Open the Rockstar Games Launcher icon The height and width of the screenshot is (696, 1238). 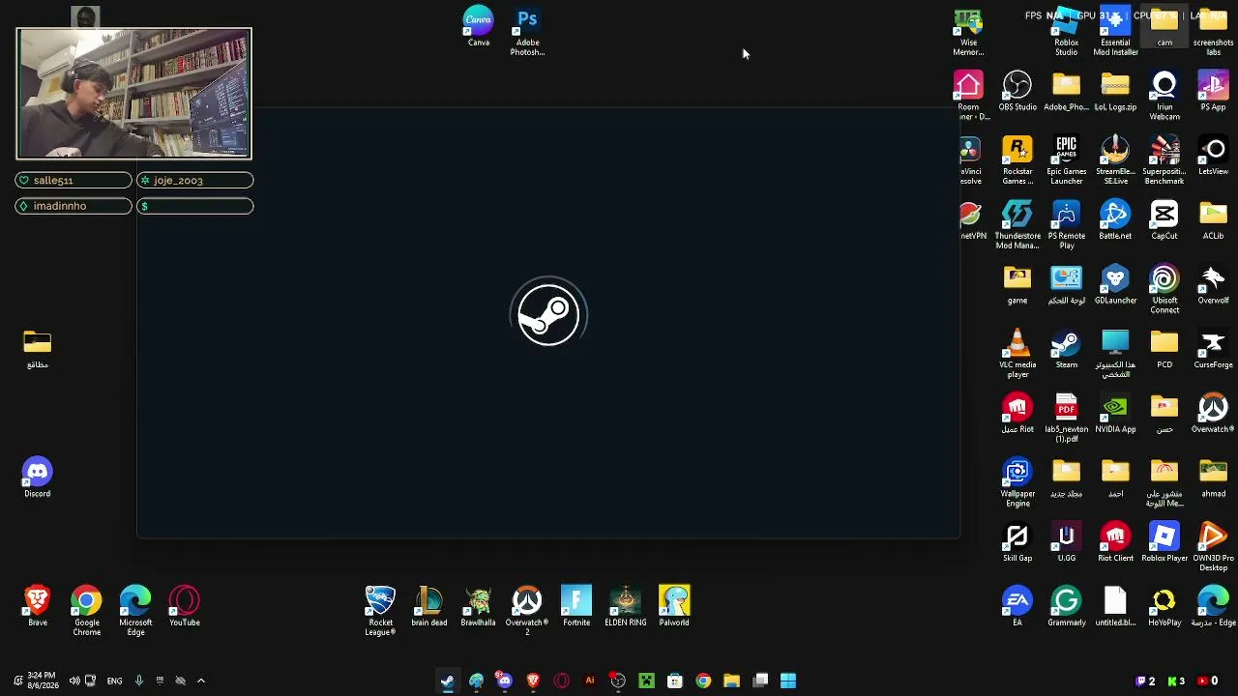[1017, 160]
